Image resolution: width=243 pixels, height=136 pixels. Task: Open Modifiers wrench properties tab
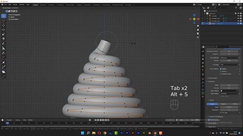click(x=203, y=82)
